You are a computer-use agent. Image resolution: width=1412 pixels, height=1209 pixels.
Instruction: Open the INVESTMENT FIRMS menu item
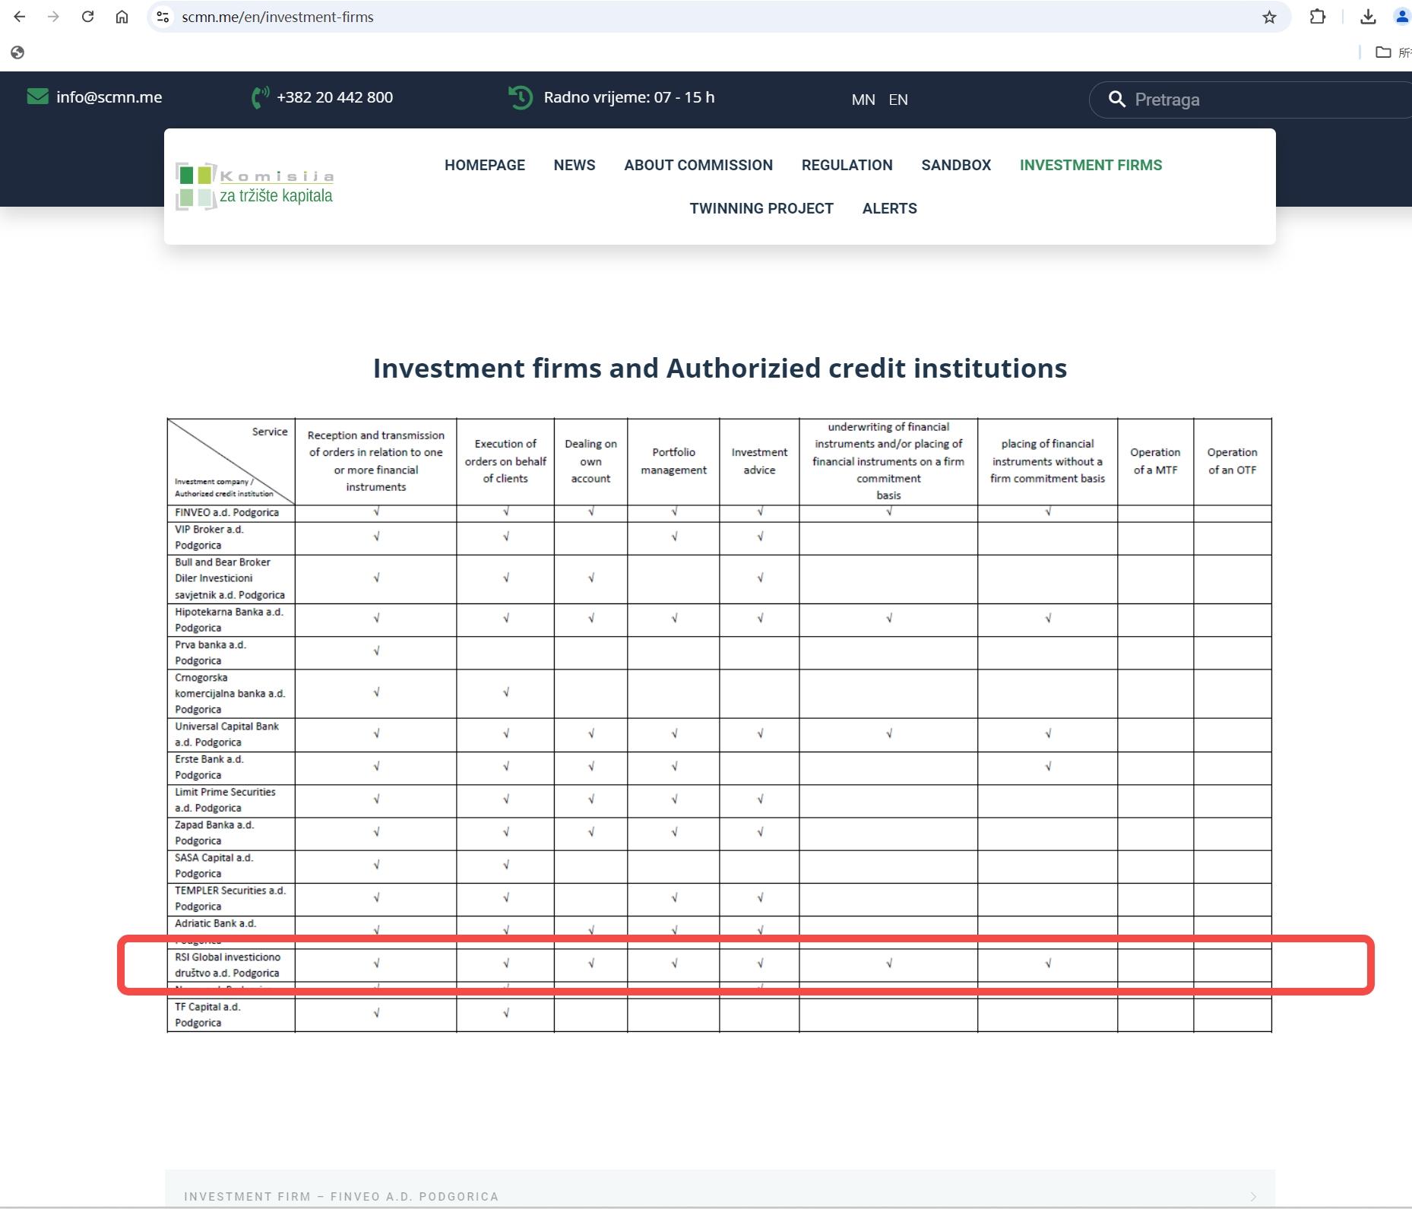[x=1091, y=165]
